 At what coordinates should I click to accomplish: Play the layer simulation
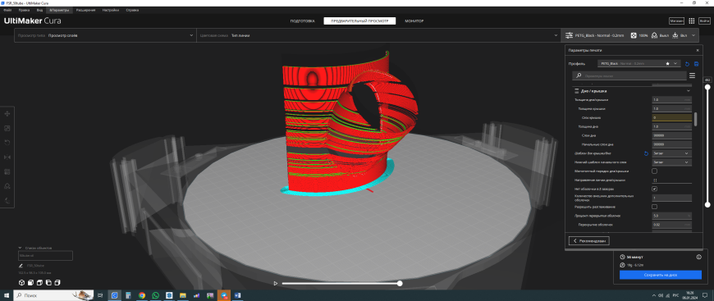tap(276, 283)
